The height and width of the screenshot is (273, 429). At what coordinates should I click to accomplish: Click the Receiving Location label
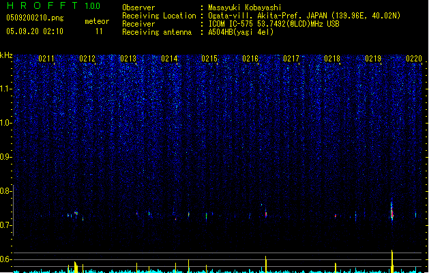tap(159, 16)
